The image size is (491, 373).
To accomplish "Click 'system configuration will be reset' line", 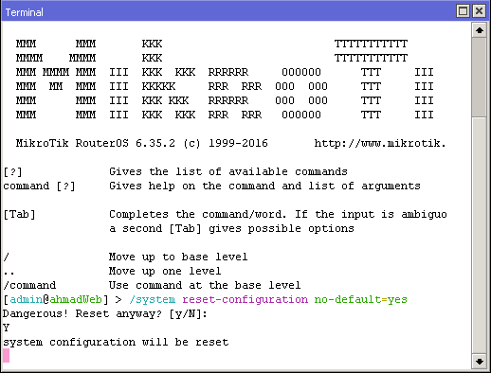I will tap(116, 342).
